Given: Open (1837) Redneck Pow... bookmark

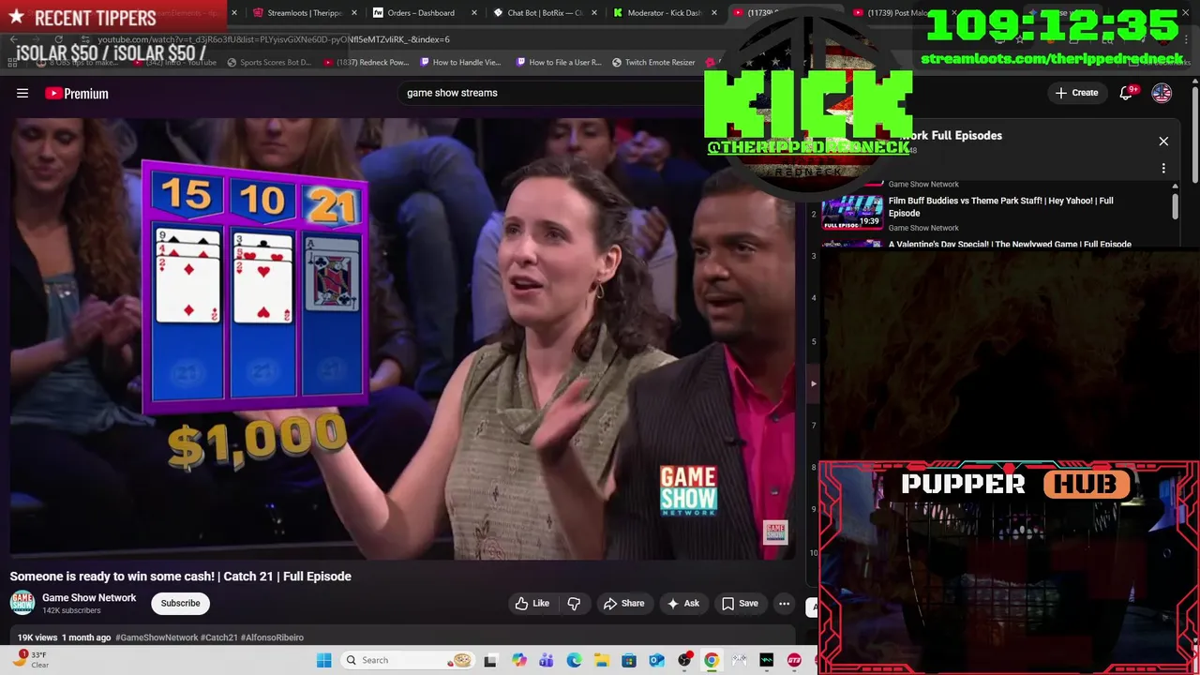Looking at the screenshot, I should click(366, 62).
